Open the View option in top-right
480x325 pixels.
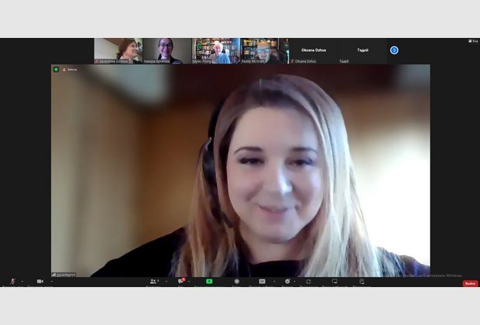(x=473, y=41)
